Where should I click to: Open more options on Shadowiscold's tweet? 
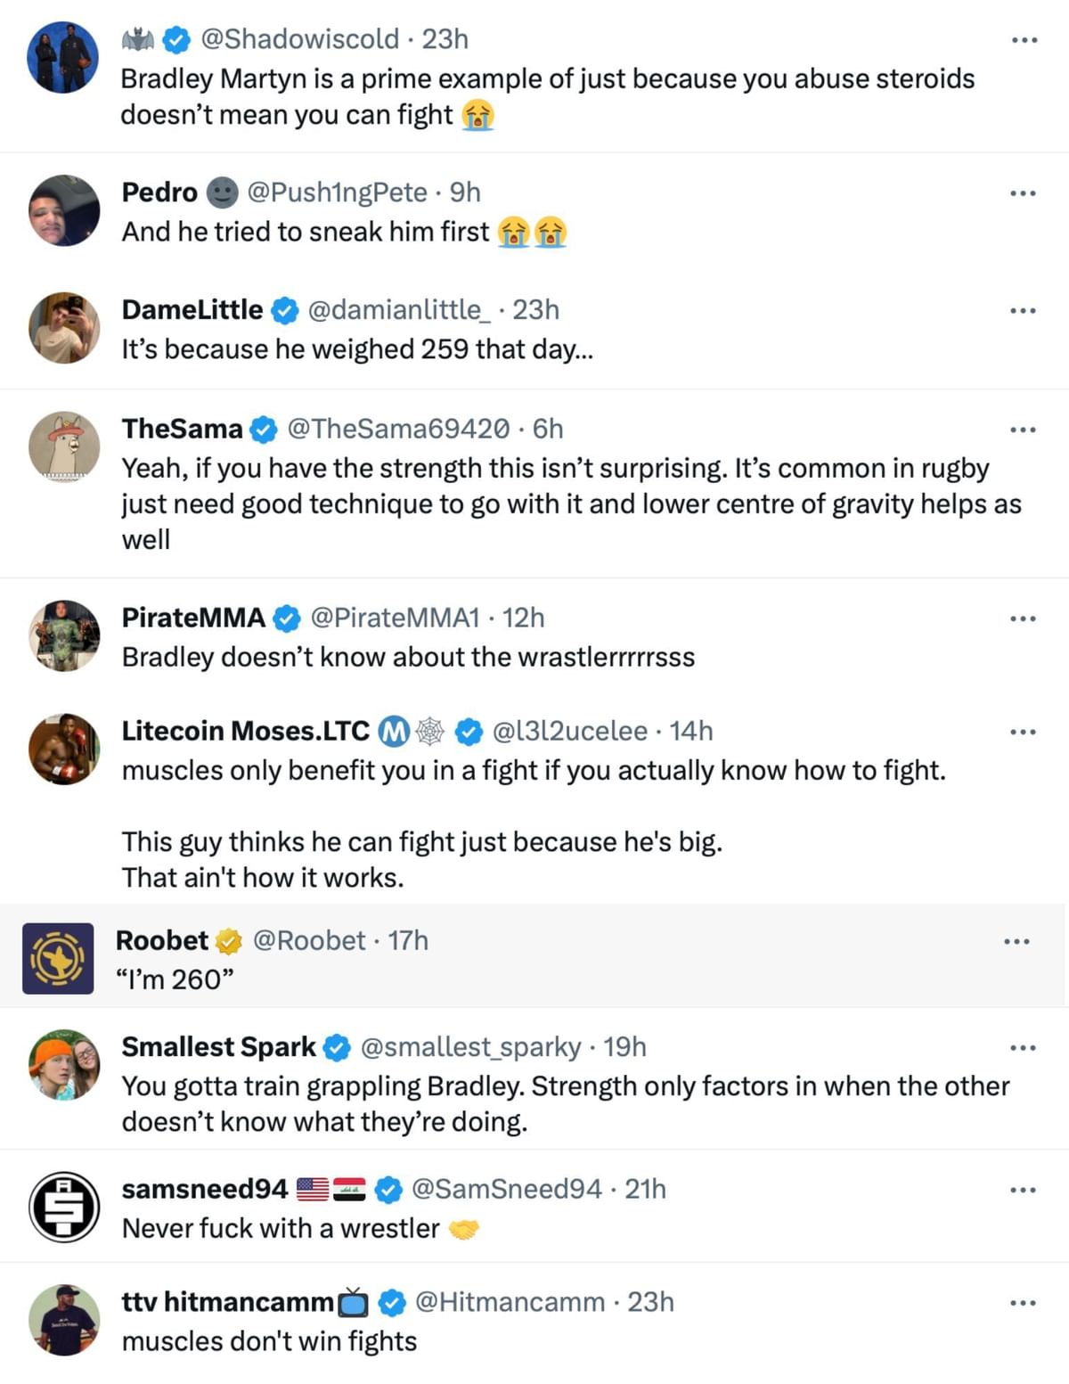pyautogui.click(x=1025, y=39)
